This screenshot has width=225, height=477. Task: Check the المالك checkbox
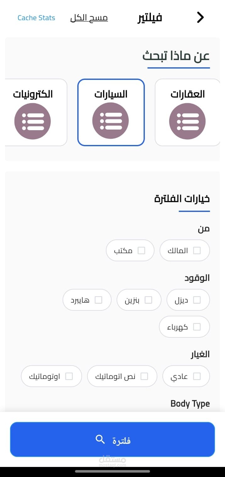coord(197,251)
